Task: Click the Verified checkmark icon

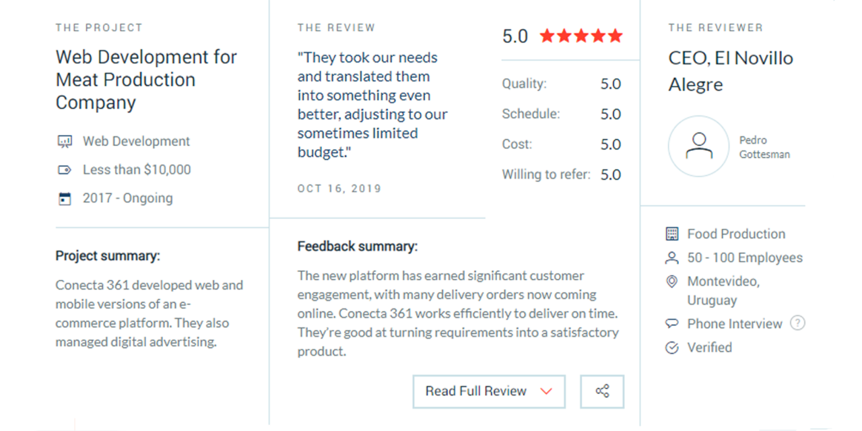Action: 671,348
